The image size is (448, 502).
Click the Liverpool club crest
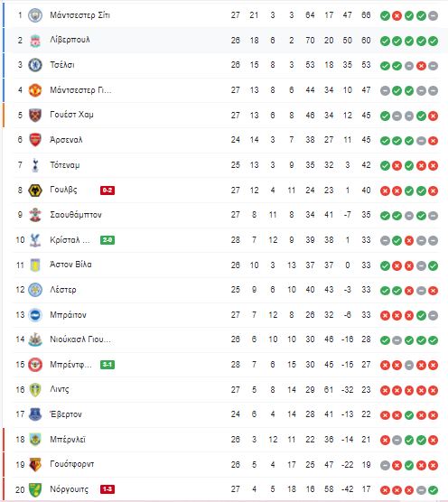click(x=35, y=41)
